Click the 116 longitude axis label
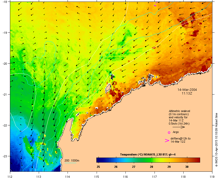This screenshot has width=220, height=178. 125,176
